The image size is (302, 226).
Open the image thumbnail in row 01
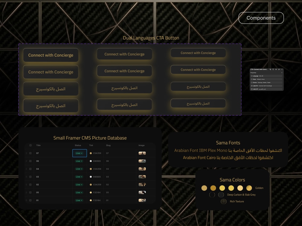(142, 200)
